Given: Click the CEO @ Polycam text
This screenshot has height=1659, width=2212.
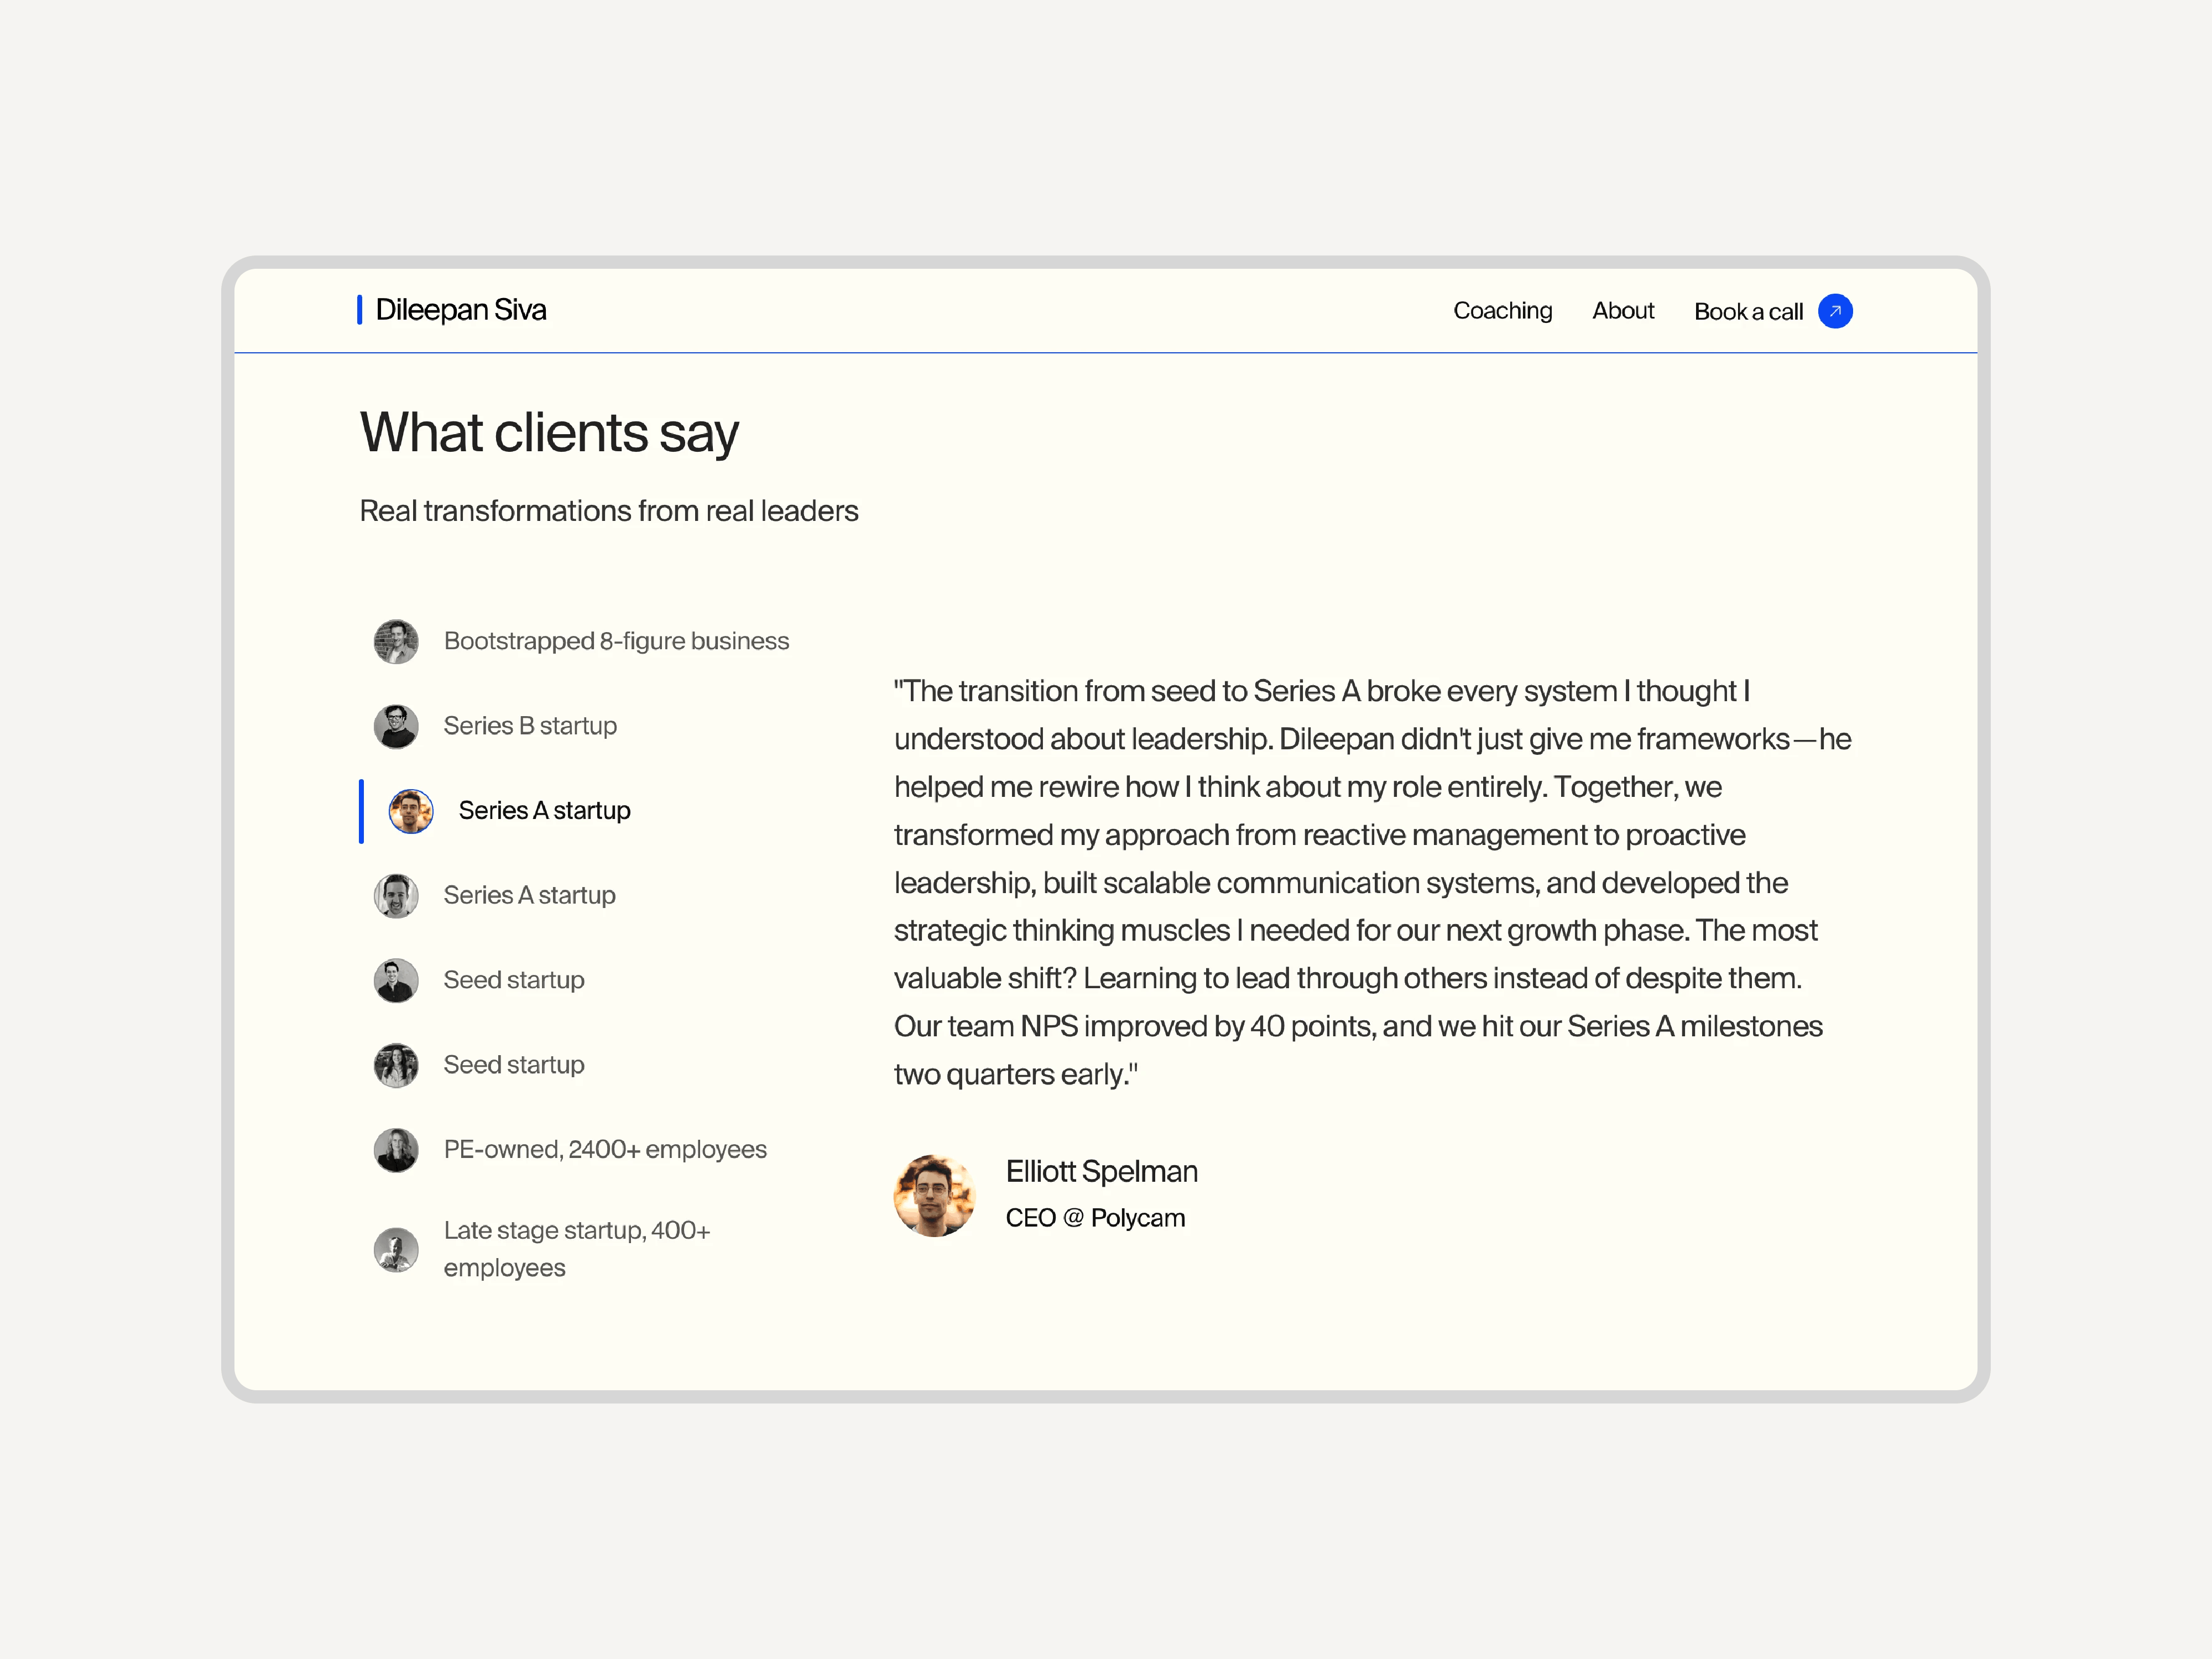Looking at the screenshot, I should [x=1095, y=1218].
